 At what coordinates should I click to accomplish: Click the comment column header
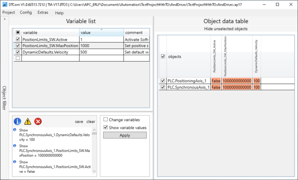coord(137,32)
